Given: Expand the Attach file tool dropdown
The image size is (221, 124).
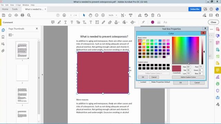Looking at the screenshot, I should coord(127,22).
